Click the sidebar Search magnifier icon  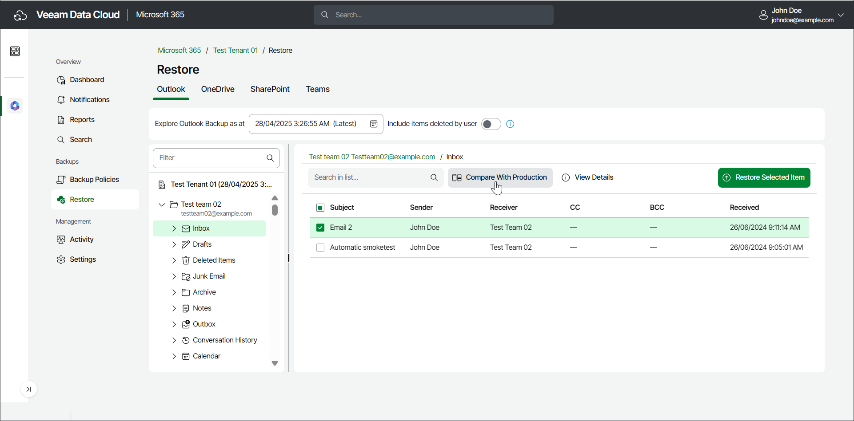(61, 140)
